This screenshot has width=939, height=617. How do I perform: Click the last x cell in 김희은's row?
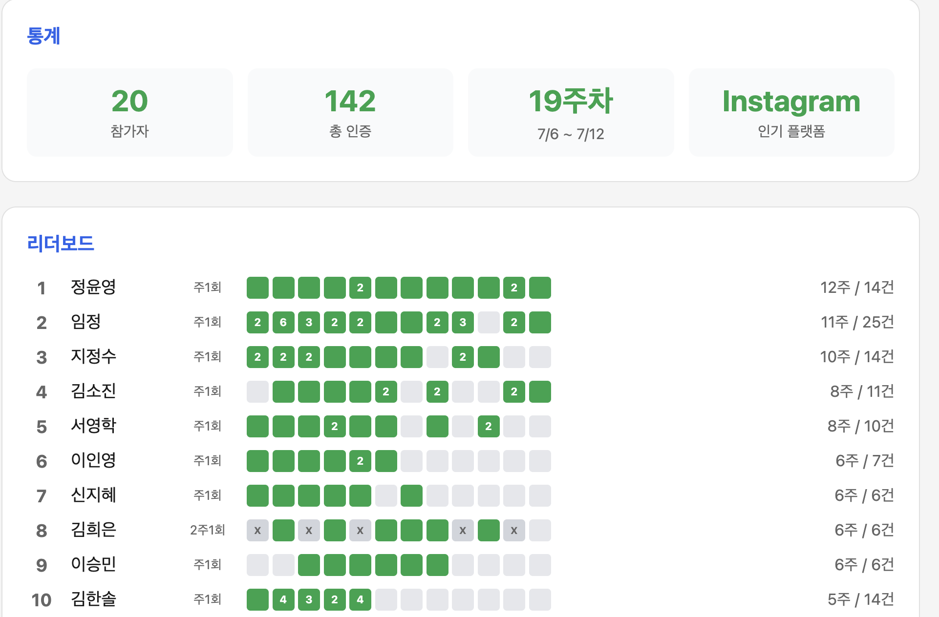coord(514,530)
